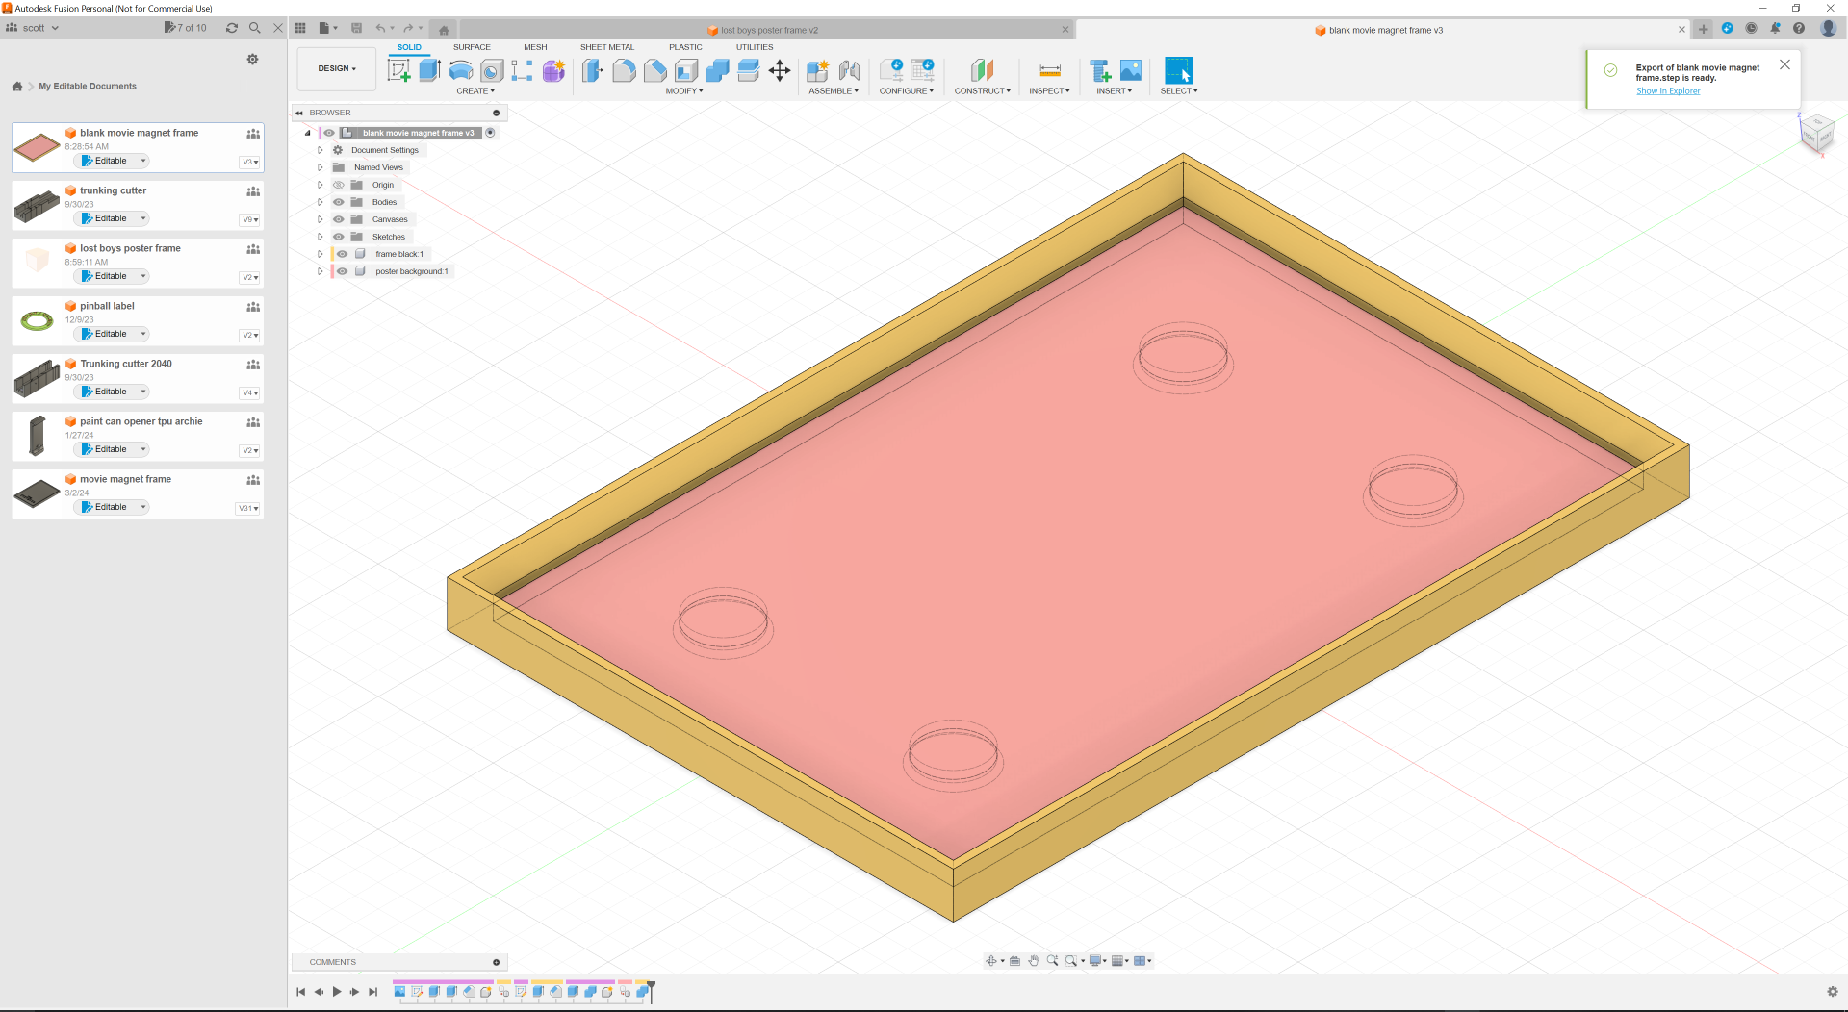1848x1012 pixels.
Task: Switch to the UTILITIES tab
Action: pyautogui.click(x=755, y=47)
